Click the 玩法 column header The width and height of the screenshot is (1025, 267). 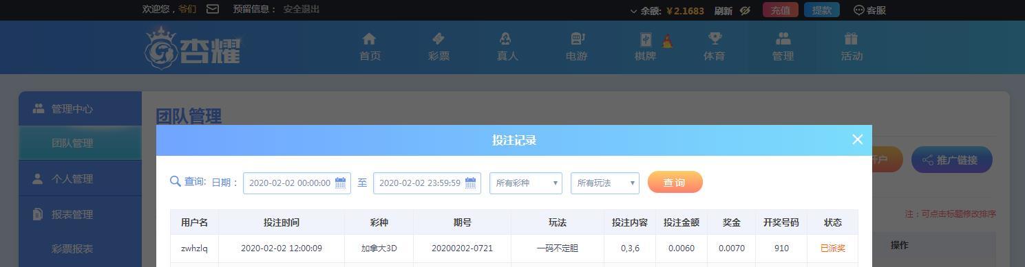(x=558, y=222)
